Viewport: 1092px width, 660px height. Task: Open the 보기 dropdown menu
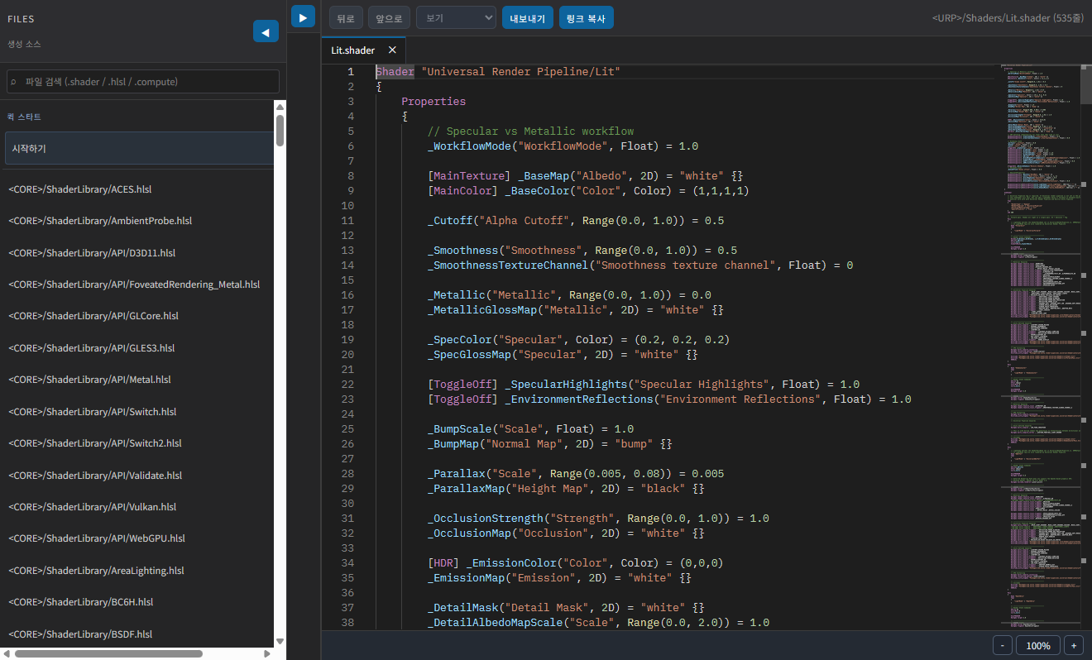point(455,17)
